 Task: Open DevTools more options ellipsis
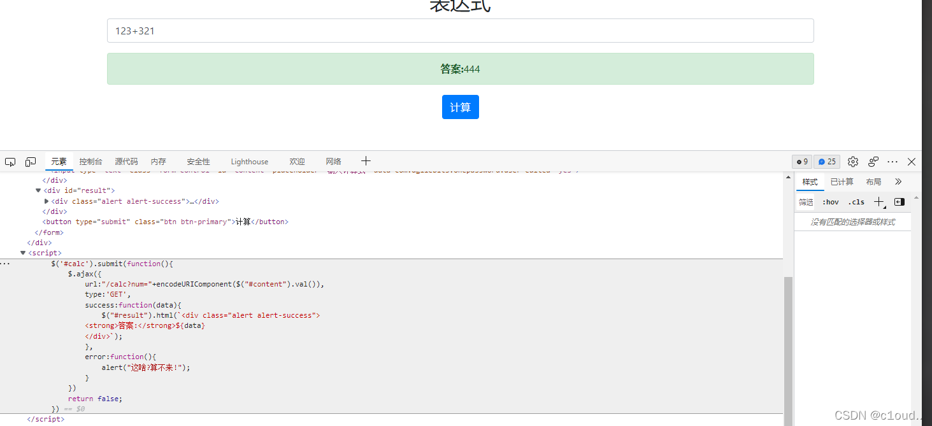click(x=893, y=162)
